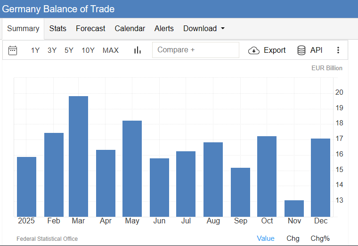The width and height of the screenshot is (358, 246).
Task: Select the 3Y time range
Action: (52, 50)
